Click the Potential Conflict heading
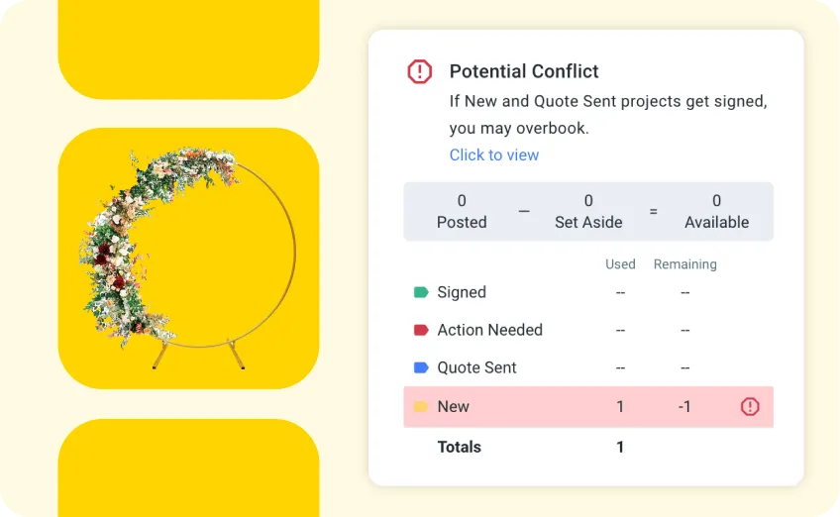The image size is (840, 517). point(524,71)
